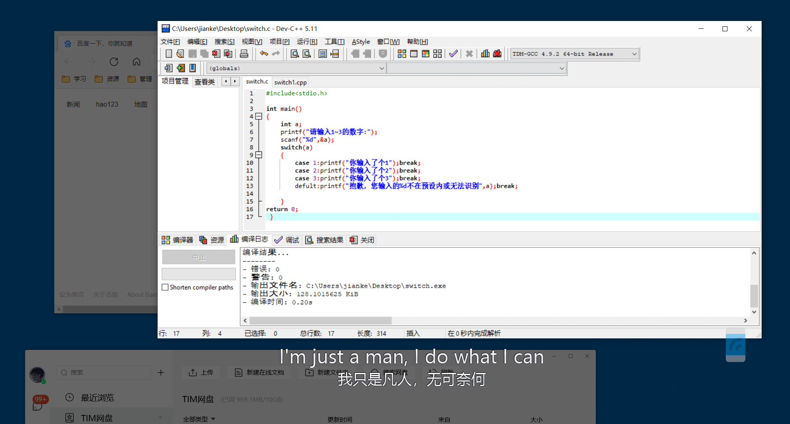Close current file using red X icon
Image resolution: width=790 pixels, height=424 pixels.
[x=216, y=54]
